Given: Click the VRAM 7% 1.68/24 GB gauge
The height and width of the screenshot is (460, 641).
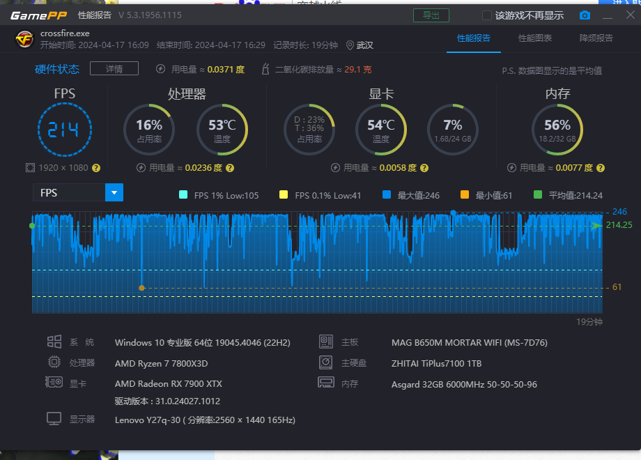Looking at the screenshot, I should point(453,130).
